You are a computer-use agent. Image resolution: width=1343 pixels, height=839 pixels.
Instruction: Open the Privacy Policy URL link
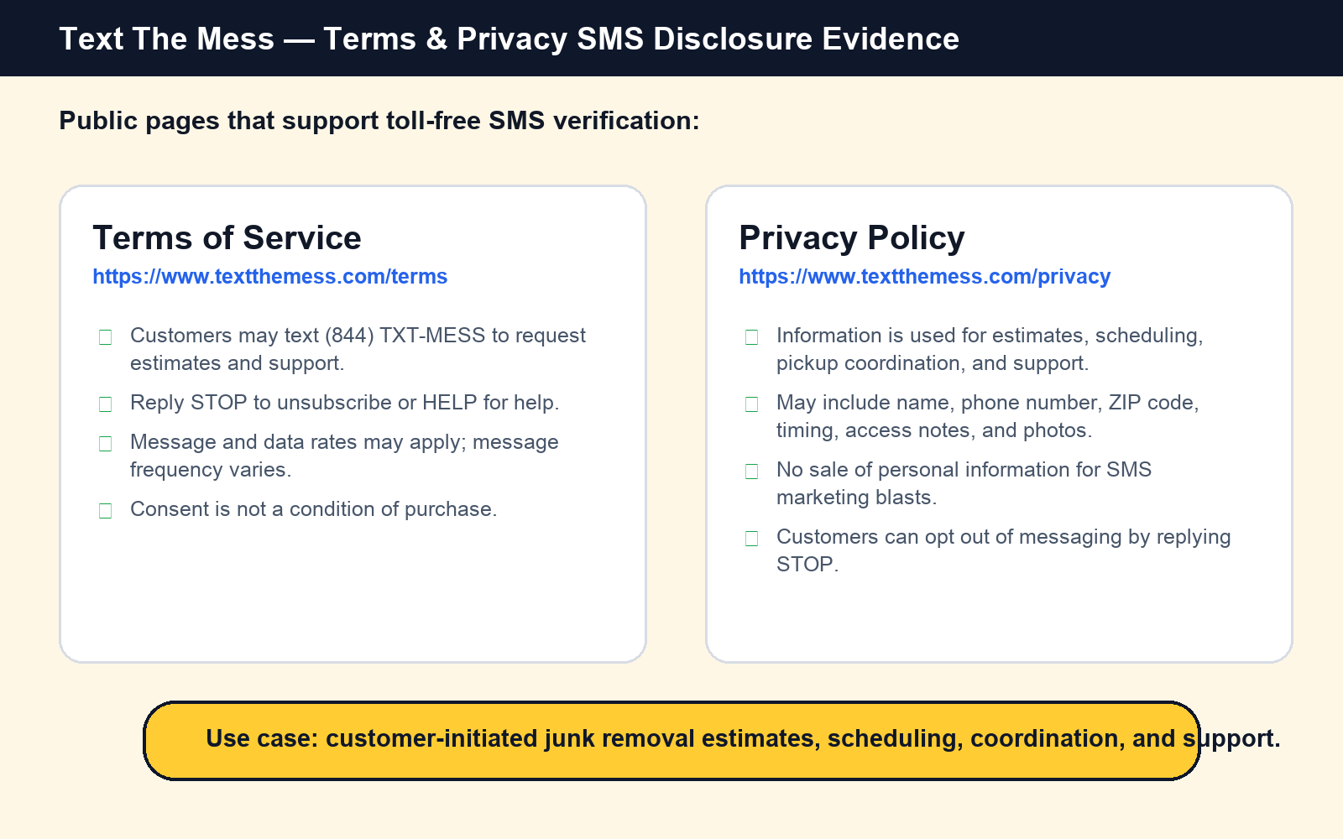coord(924,277)
